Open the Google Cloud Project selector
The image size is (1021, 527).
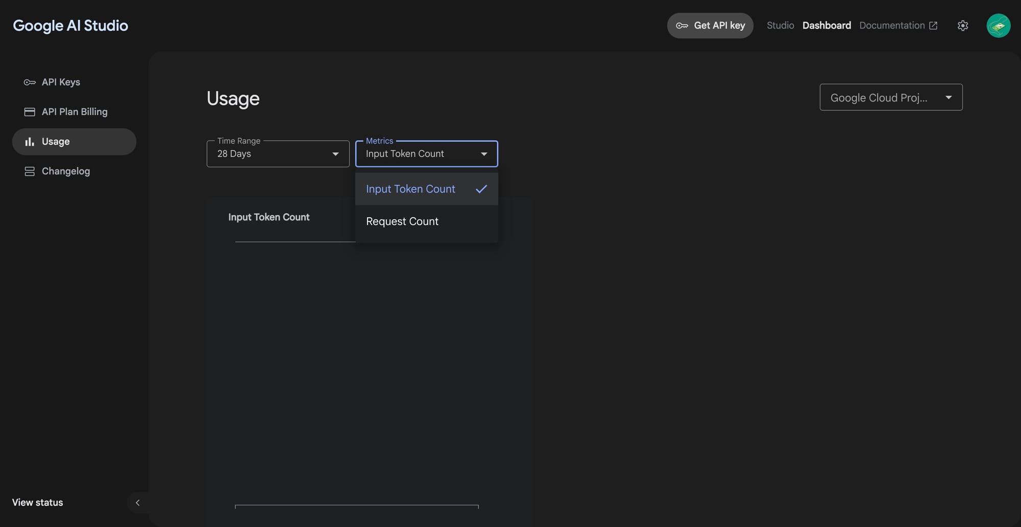pos(891,97)
